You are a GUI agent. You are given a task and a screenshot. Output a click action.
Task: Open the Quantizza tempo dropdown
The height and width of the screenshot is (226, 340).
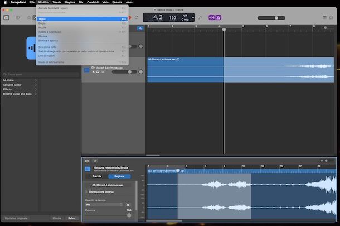pyautogui.click(x=104, y=205)
